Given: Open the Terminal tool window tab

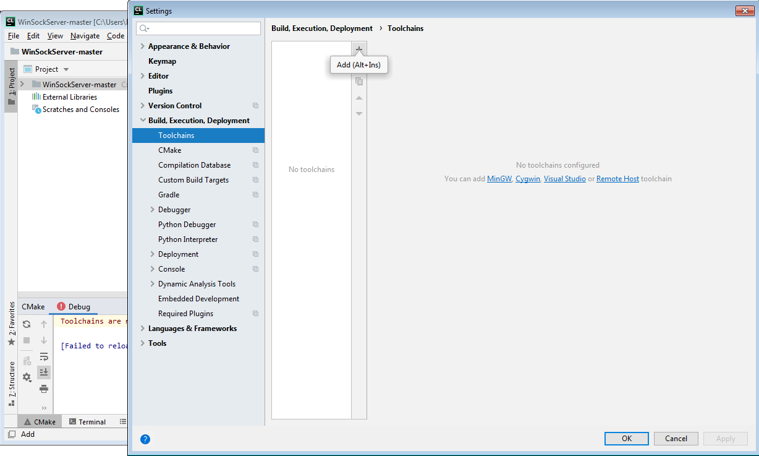Looking at the screenshot, I should (87, 422).
